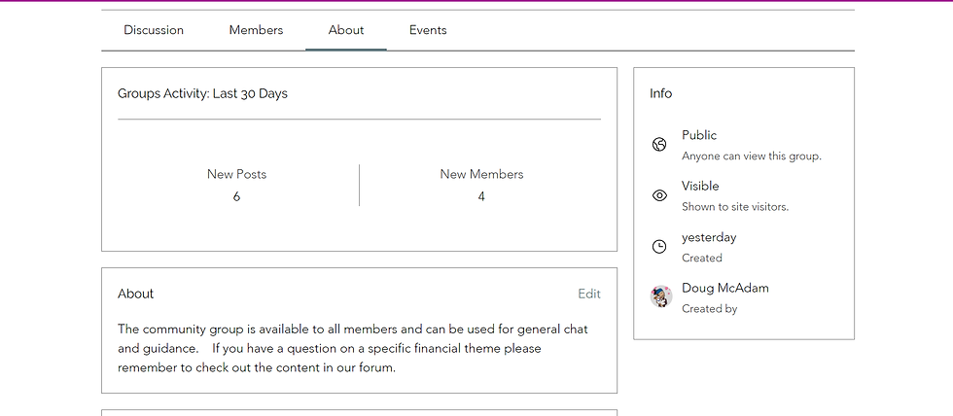
Task: Click the New Members label
Action: [481, 174]
